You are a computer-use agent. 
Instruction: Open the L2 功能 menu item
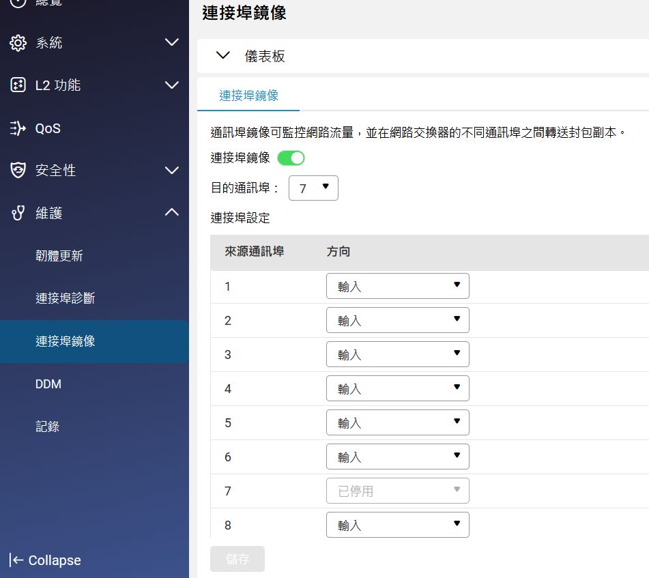pos(94,85)
